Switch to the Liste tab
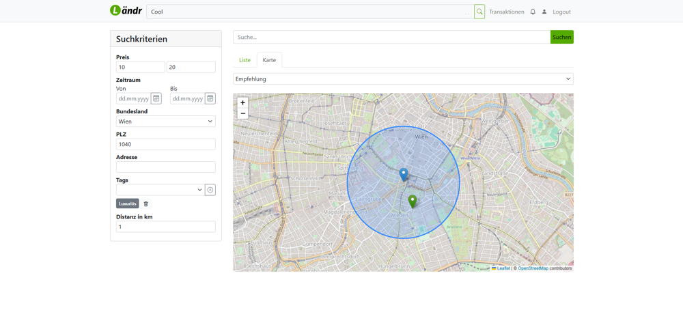The height and width of the screenshot is (325, 683). click(x=245, y=60)
